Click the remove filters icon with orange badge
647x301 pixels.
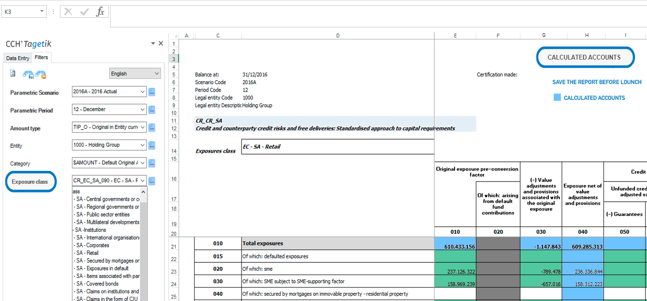(x=41, y=74)
